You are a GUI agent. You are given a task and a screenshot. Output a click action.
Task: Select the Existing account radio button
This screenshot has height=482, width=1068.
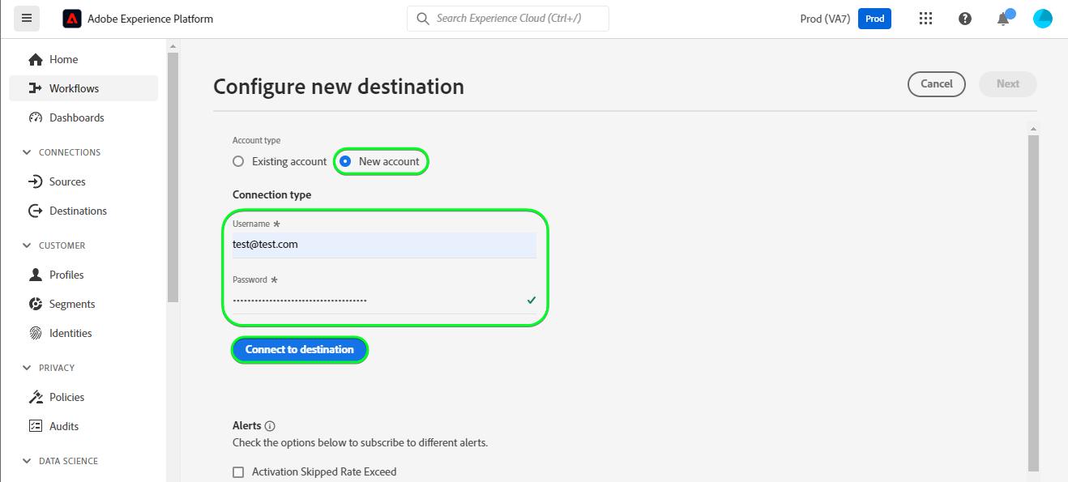pos(238,161)
